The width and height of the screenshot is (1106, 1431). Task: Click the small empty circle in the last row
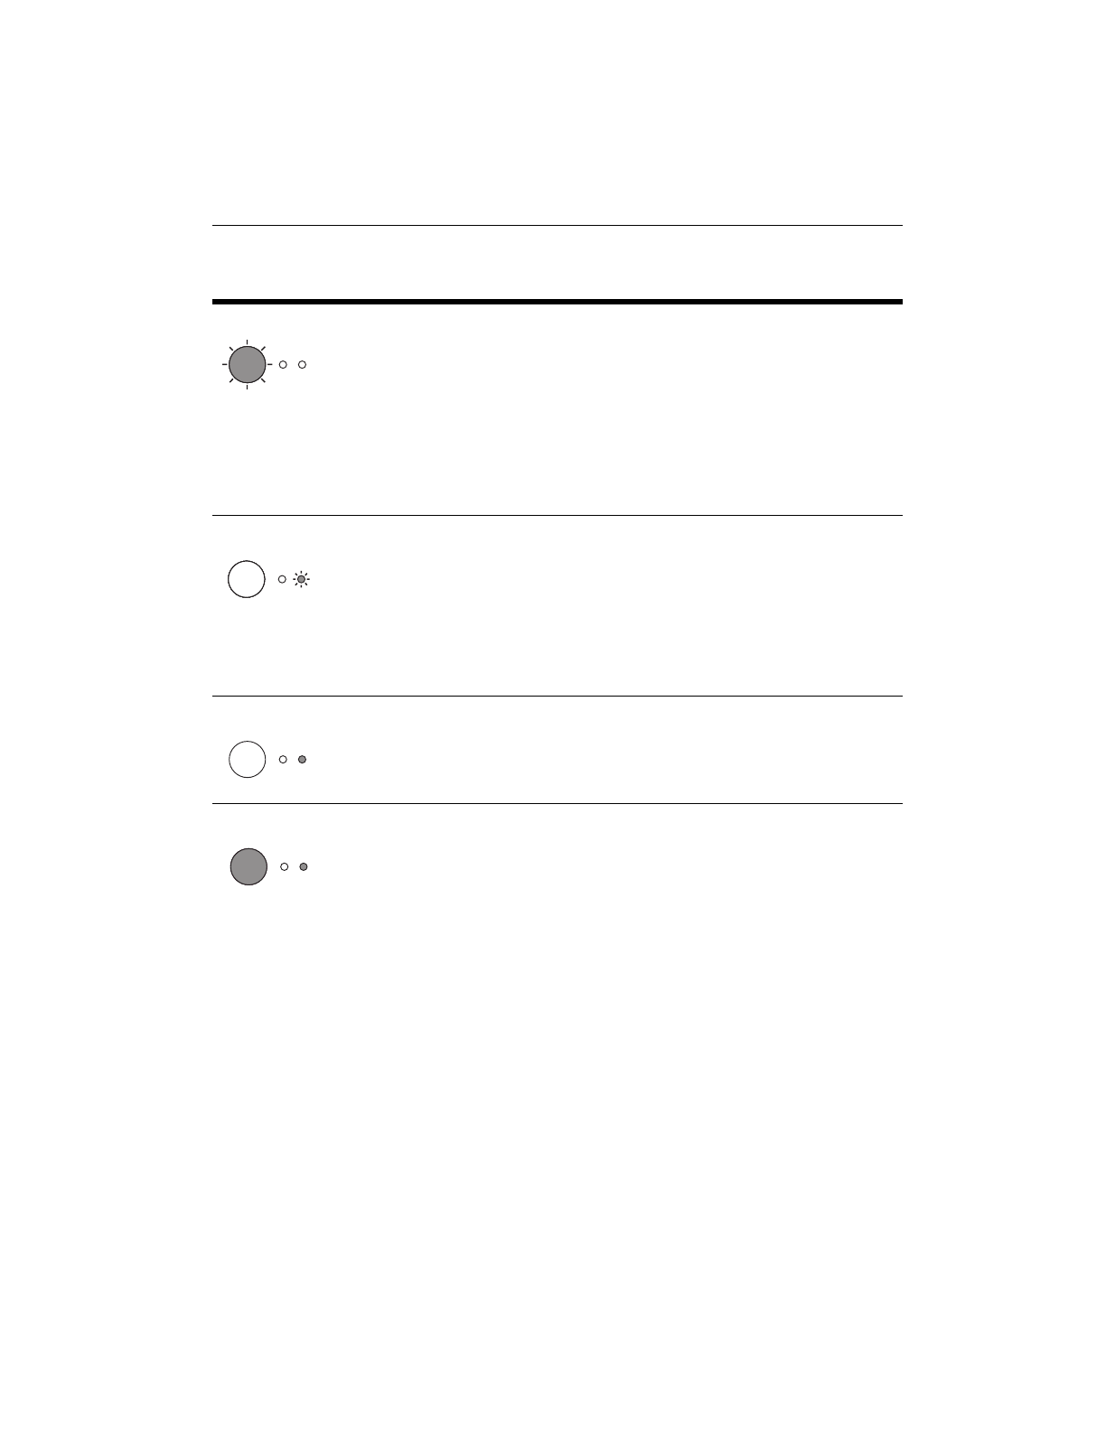pyautogui.click(x=284, y=866)
